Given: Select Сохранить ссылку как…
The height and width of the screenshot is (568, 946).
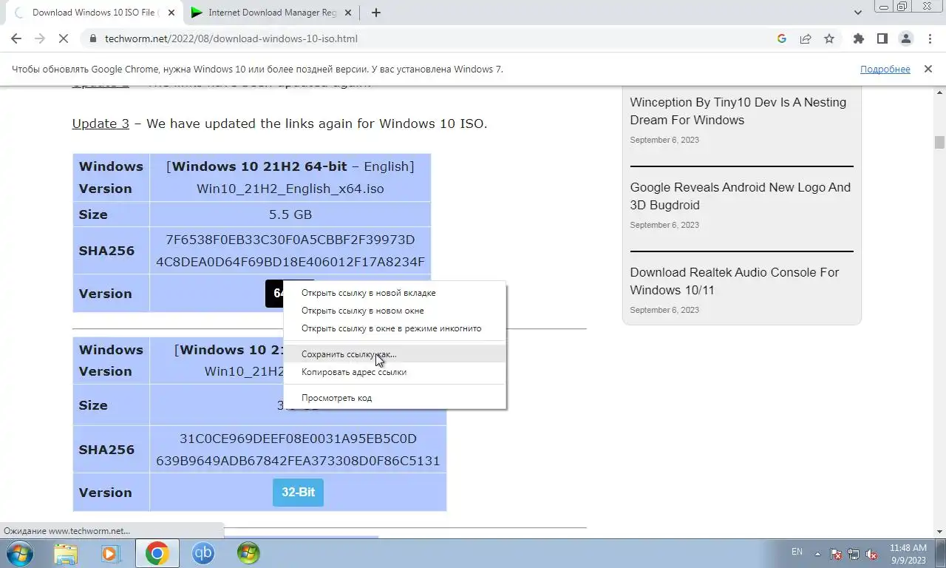Looking at the screenshot, I should pos(395,354).
